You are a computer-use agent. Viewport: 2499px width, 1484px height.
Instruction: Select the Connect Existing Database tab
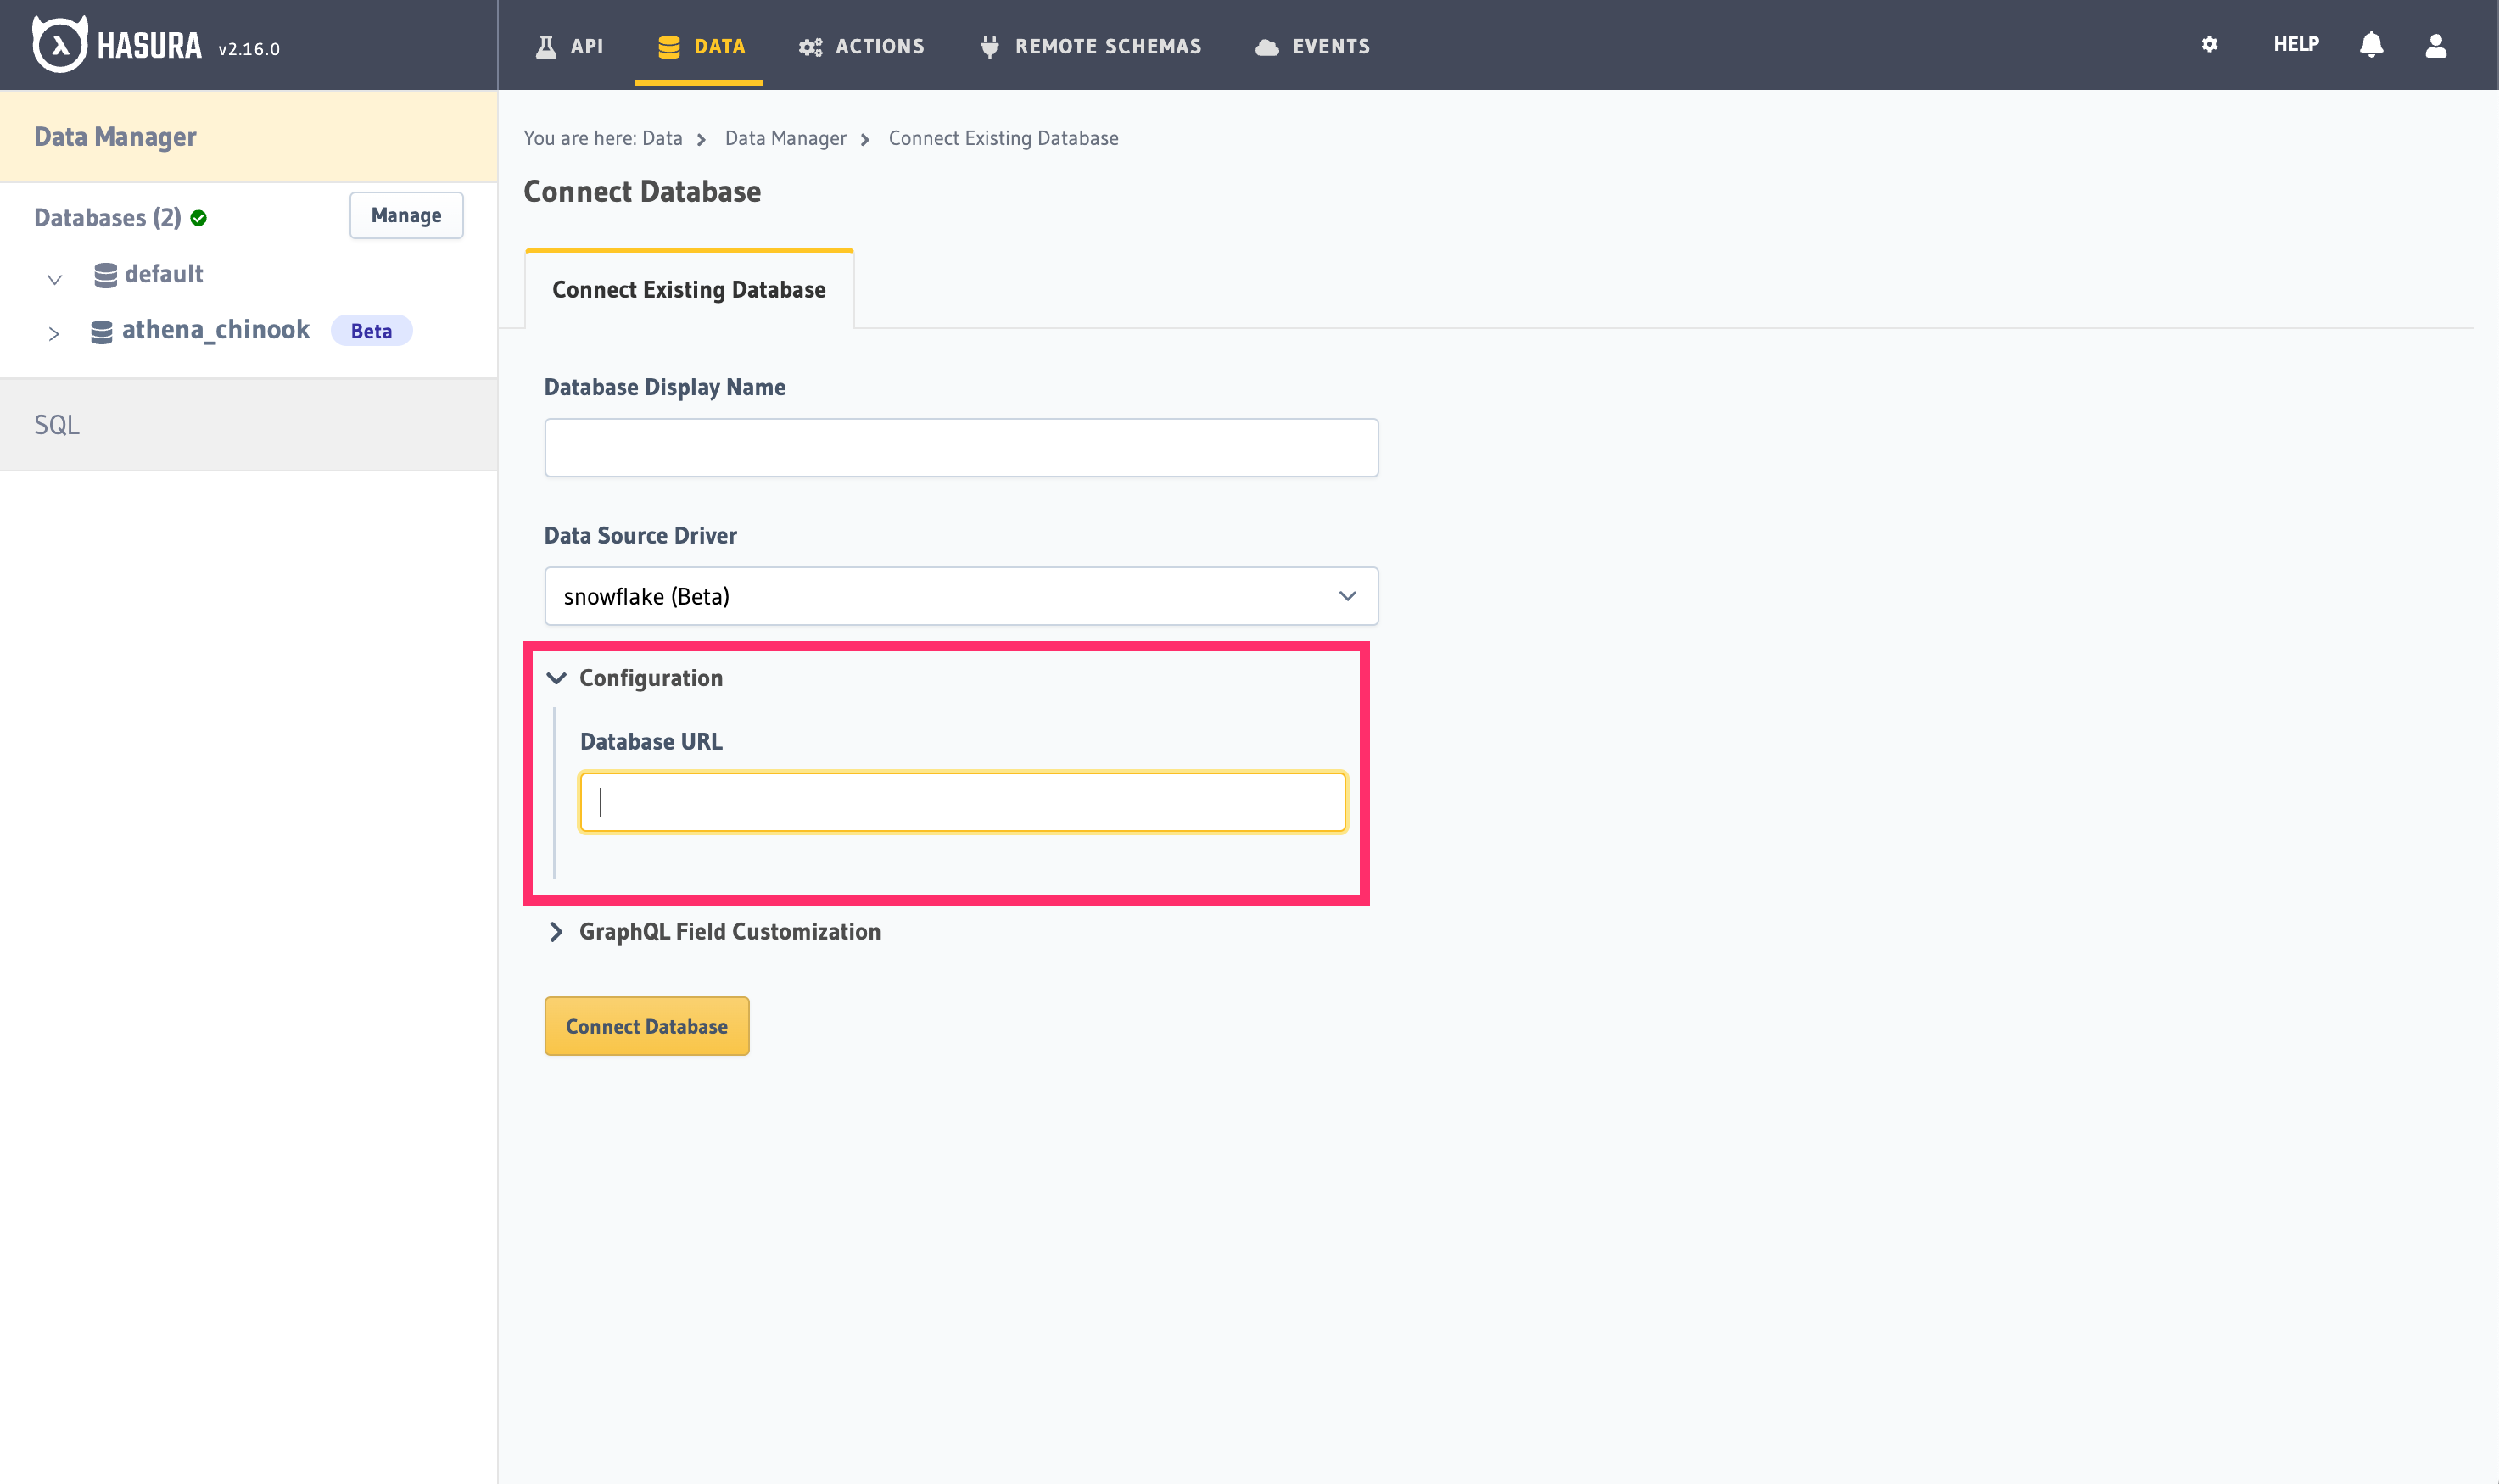pyautogui.click(x=688, y=289)
